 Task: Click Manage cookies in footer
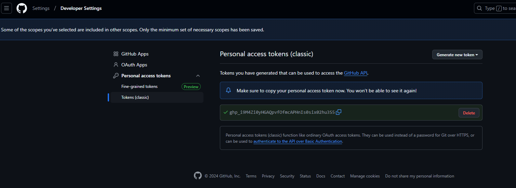365,176
